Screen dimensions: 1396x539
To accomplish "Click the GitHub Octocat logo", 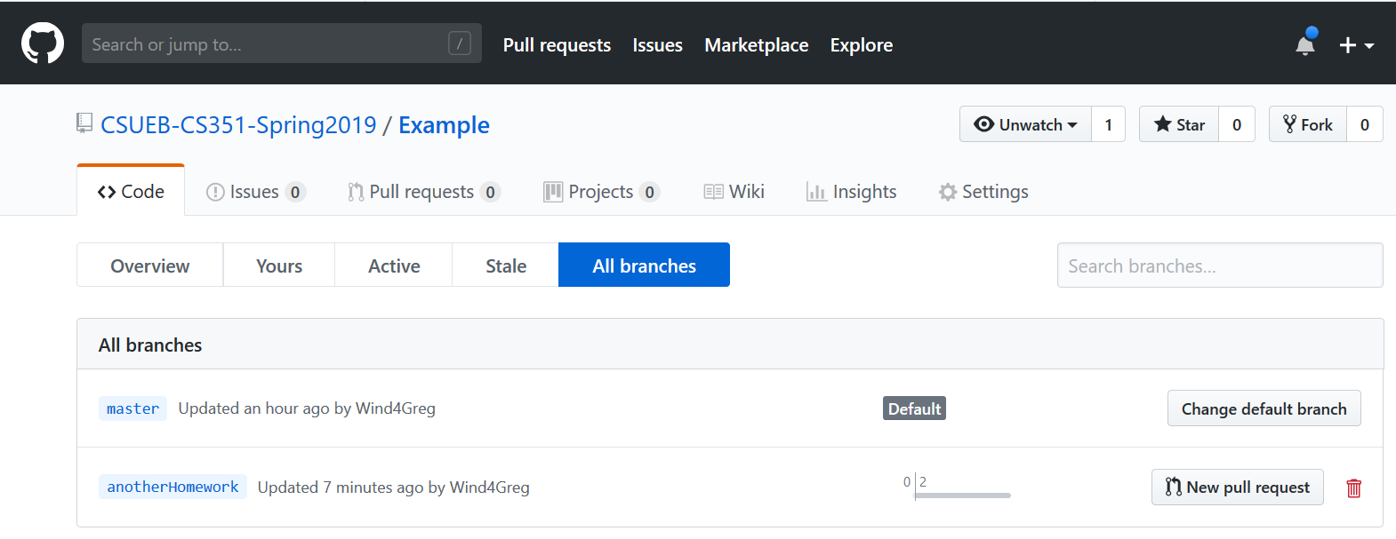I will (x=43, y=44).
